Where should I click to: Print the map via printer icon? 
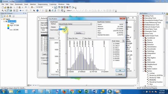[x=11, y=7]
